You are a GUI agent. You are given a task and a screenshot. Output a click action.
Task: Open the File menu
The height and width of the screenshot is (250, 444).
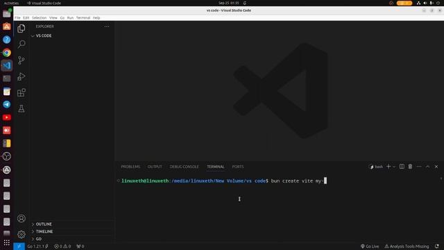(x=17, y=17)
